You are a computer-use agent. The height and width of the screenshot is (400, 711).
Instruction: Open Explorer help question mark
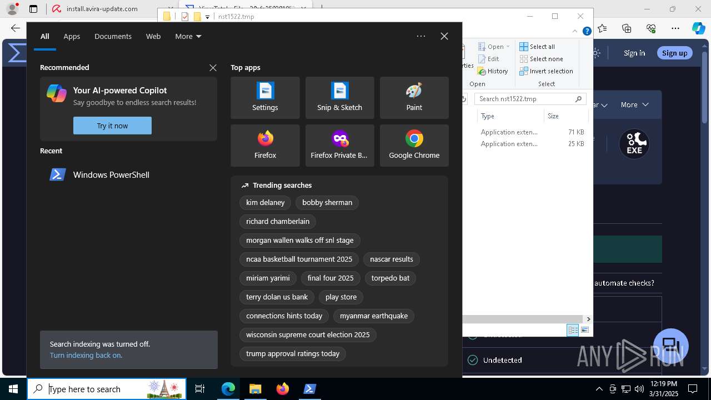point(587,31)
